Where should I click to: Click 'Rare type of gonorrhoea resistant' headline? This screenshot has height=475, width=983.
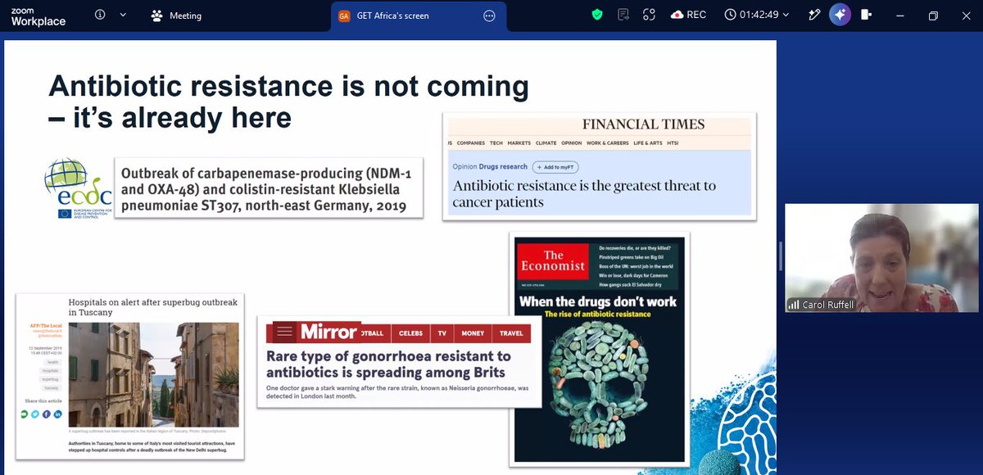pos(388,364)
